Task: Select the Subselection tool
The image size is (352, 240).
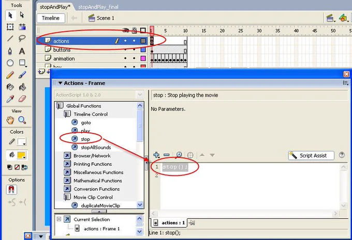Action: point(22,15)
